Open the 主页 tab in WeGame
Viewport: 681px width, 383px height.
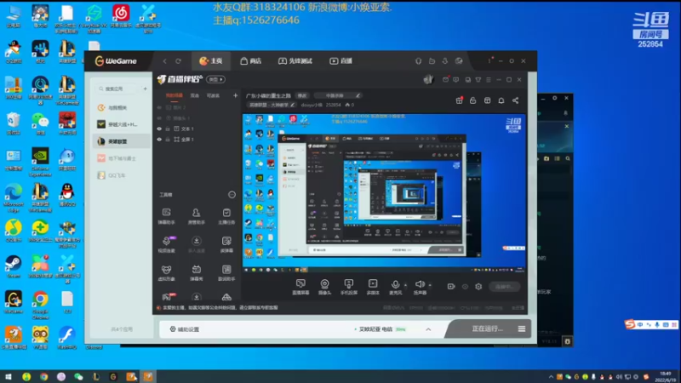click(211, 60)
